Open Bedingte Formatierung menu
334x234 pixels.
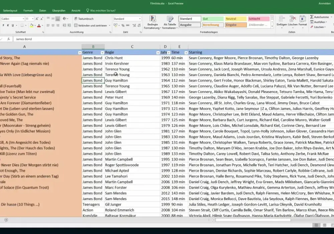click(153, 22)
